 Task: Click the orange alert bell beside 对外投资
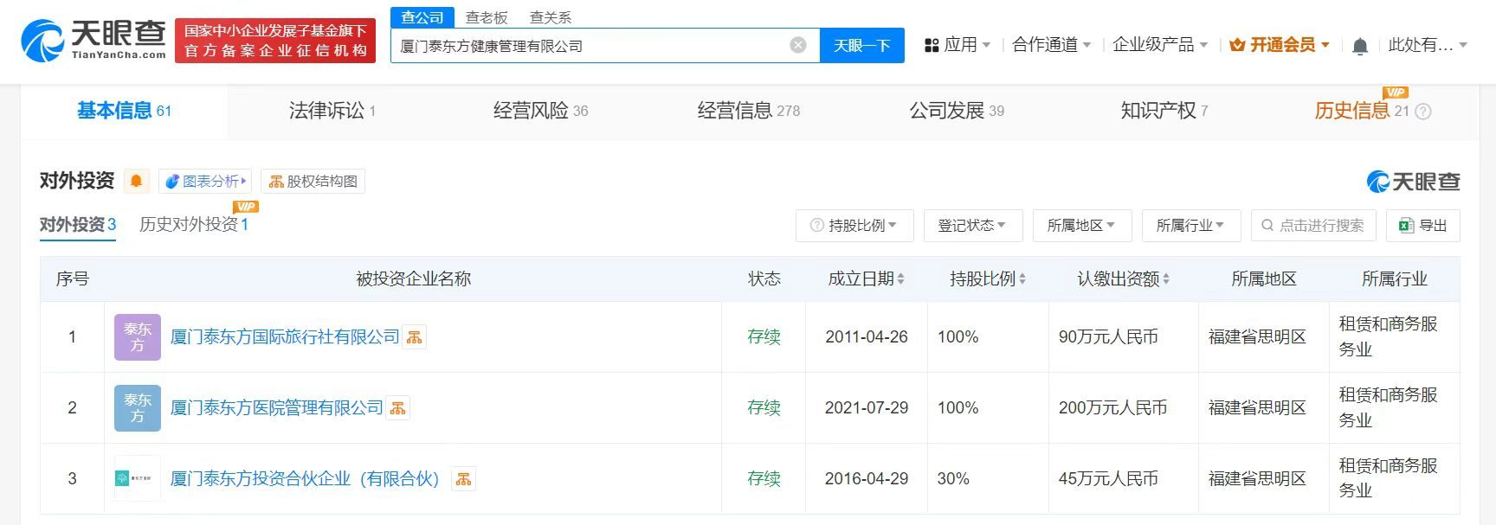click(x=136, y=181)
